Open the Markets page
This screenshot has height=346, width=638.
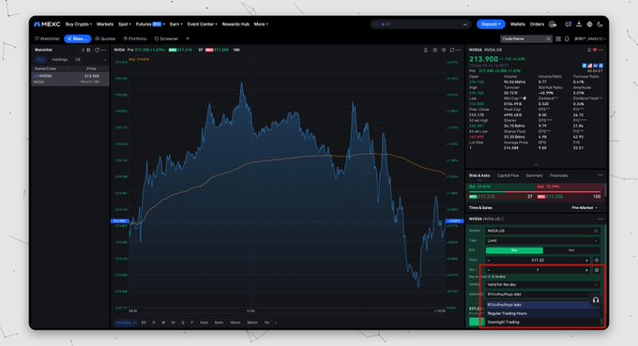[105, 24]
